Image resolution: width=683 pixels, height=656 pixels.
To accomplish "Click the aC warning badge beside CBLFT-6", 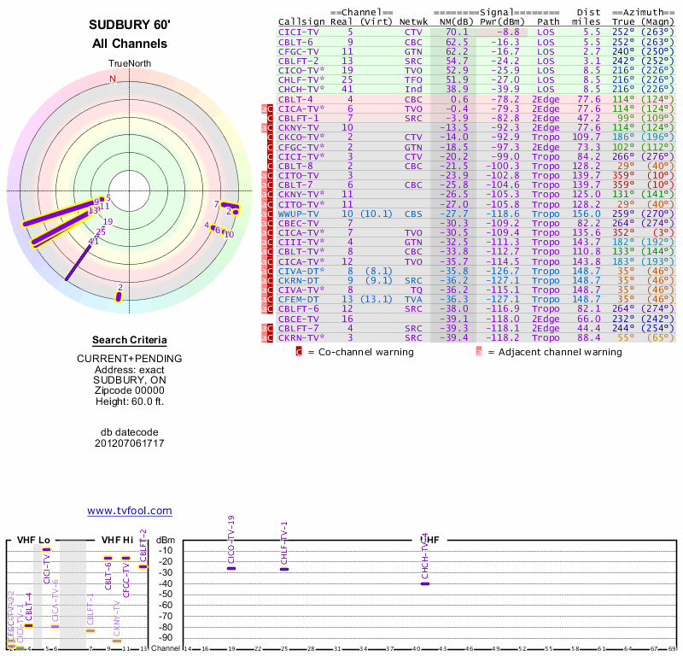I will pos(267,309).
